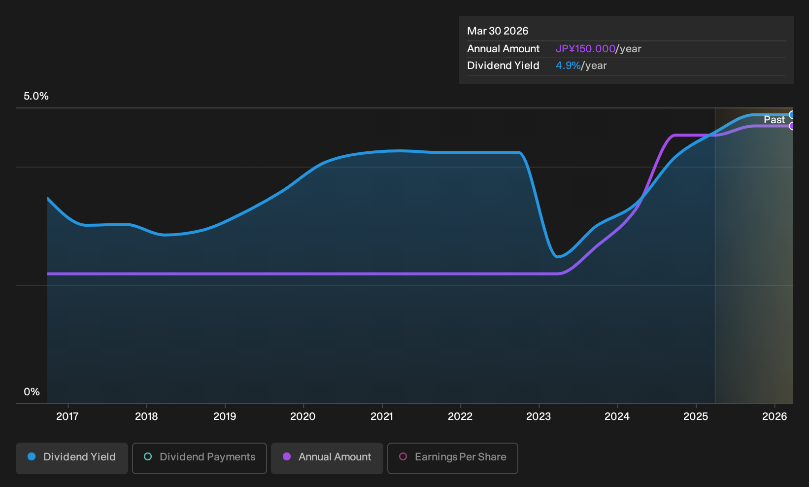Screen dimensions: 809x487
Task: Enable the Earnings Per Share series
Action: click(453, 458)
